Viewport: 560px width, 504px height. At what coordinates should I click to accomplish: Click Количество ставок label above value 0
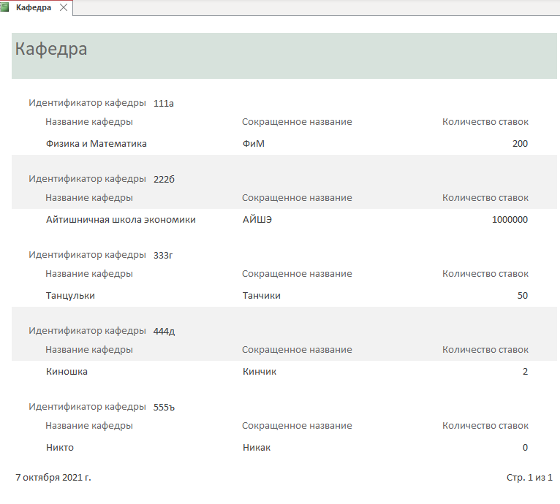[485, 426]
